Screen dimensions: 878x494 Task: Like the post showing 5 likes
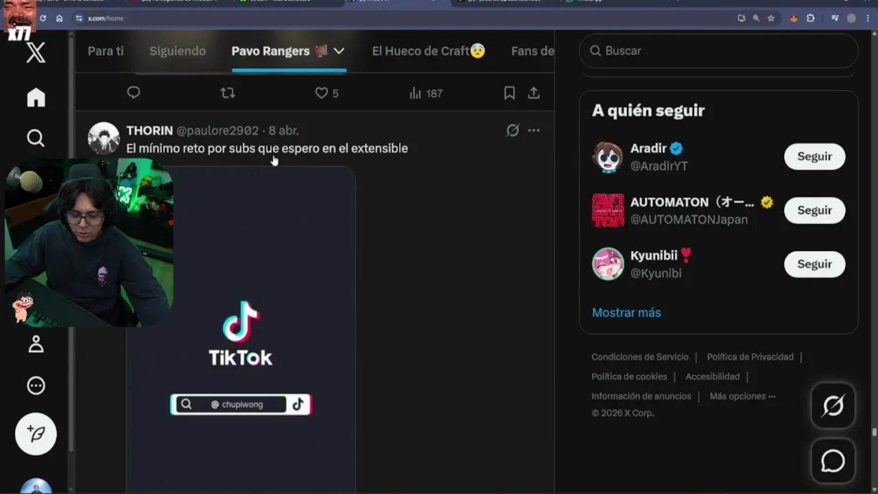pos(327,93)
